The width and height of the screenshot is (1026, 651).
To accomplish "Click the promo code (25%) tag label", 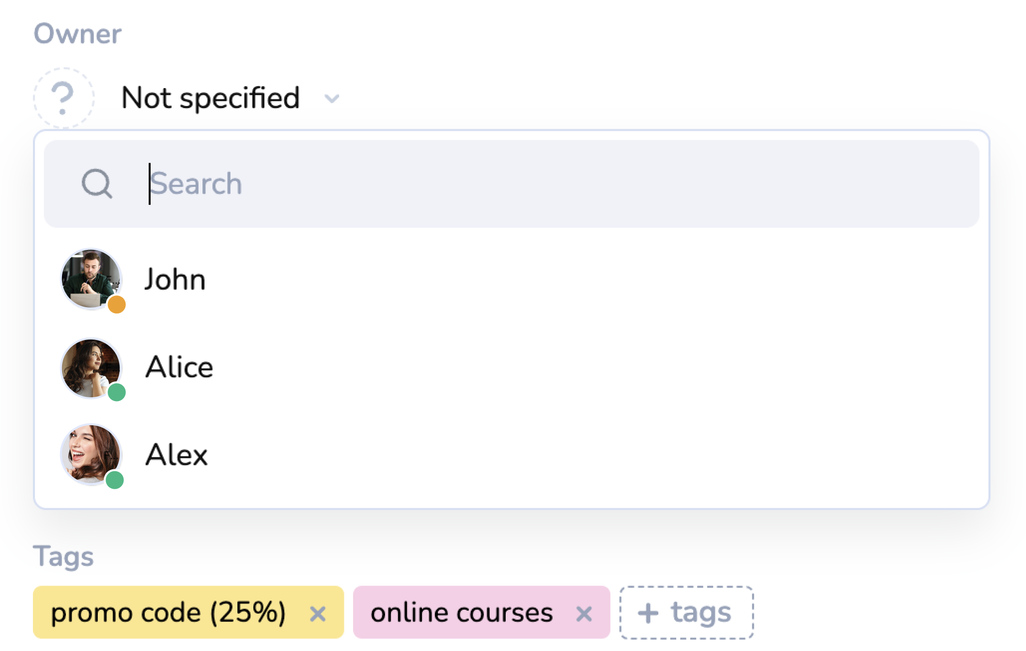I will (x=169, y=613).
